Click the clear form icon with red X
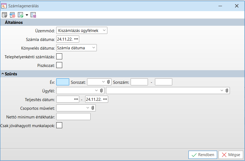Image resolution: width=245 pixels, height=161 pixels. (x=12, y=15)
